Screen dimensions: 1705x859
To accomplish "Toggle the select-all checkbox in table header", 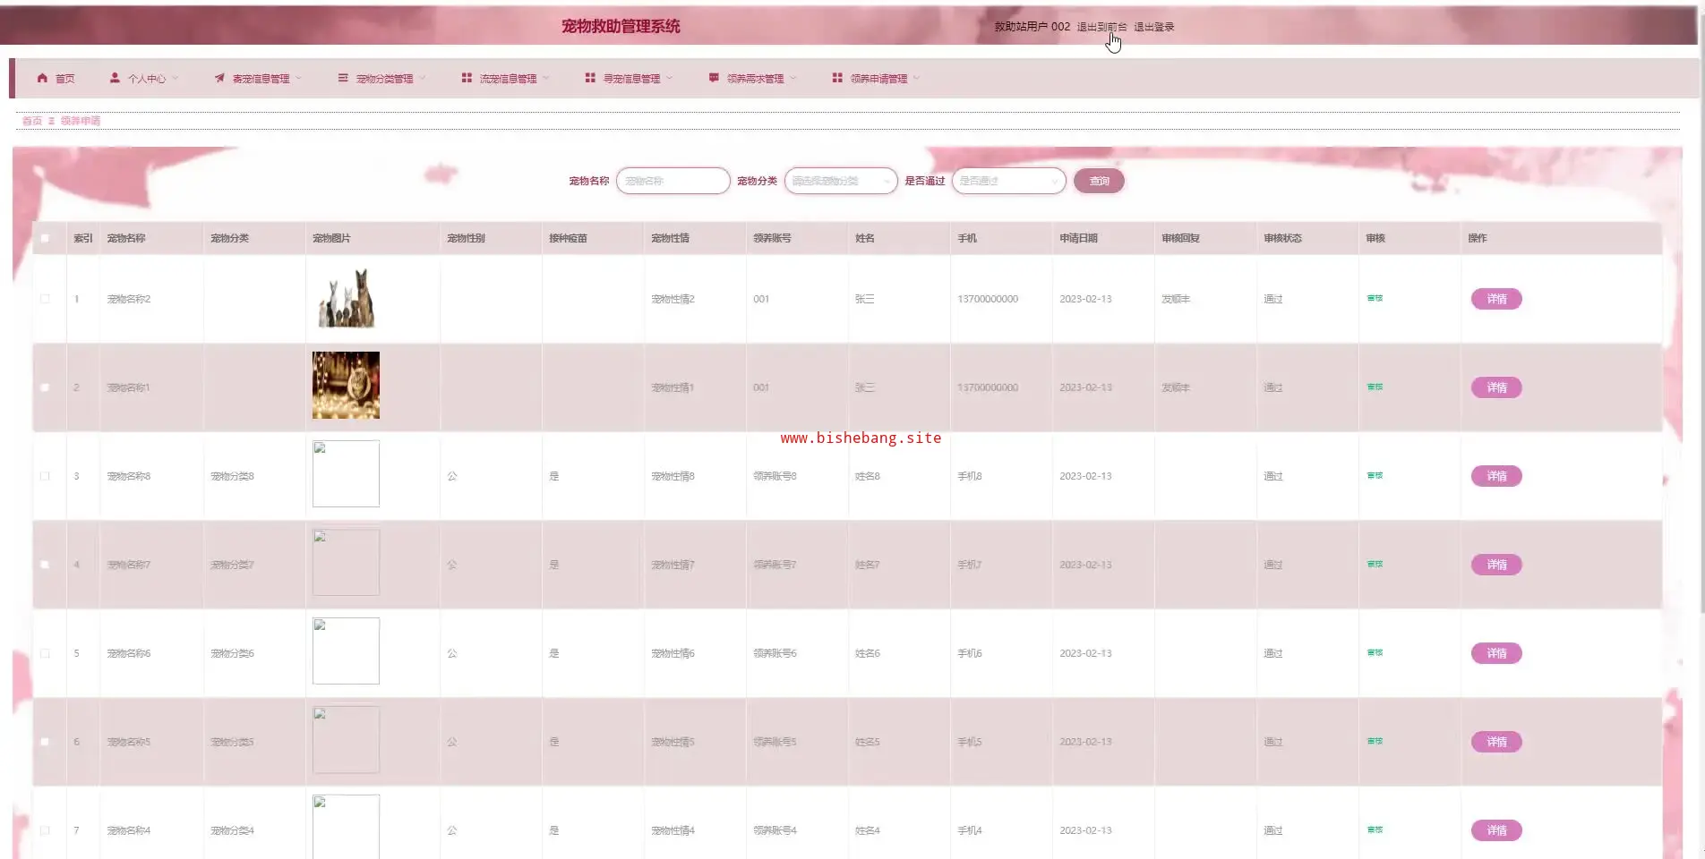I will 45,238.
